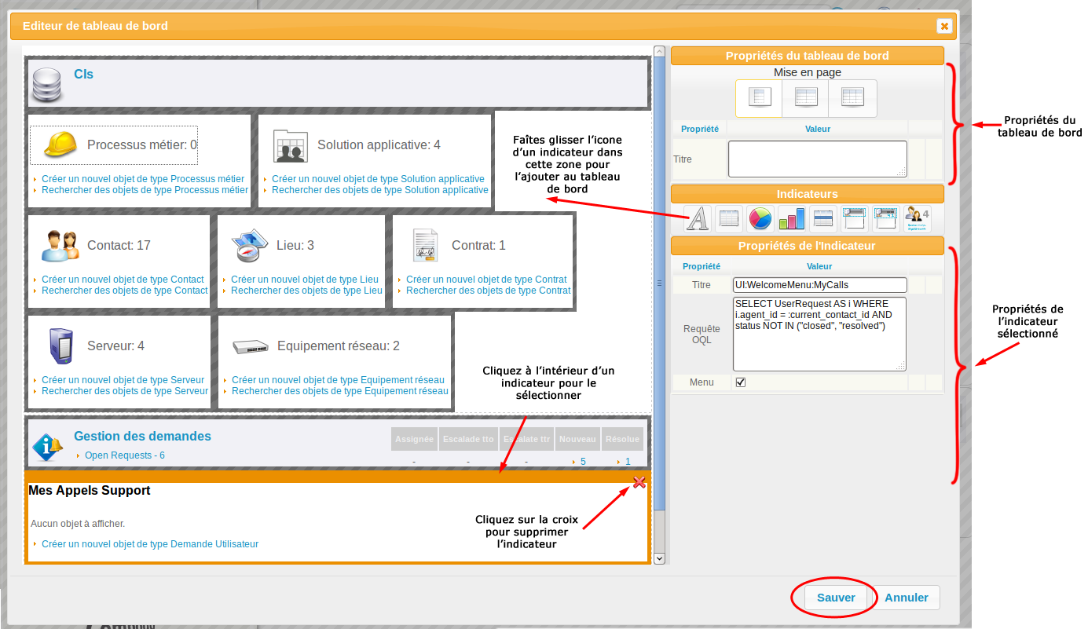Choose the three-column page layout
Screen dimensions: 1088x629
pos(852,97)
